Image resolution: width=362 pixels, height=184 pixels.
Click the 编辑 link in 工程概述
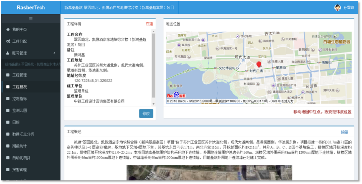[345, 132]
